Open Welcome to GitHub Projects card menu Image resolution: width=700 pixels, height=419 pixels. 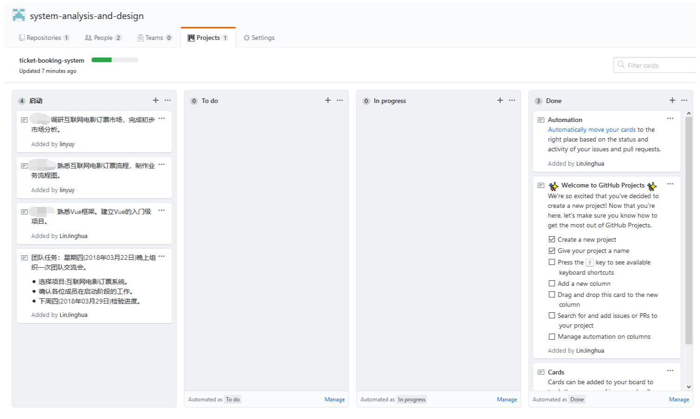[x=670, y=184]
